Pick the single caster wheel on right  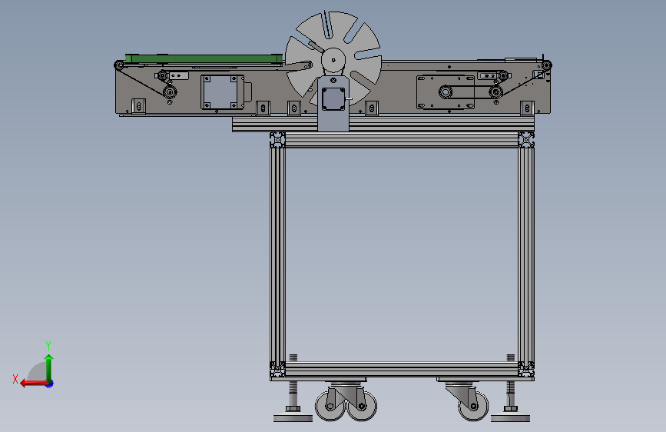click(x=474, y=406)
